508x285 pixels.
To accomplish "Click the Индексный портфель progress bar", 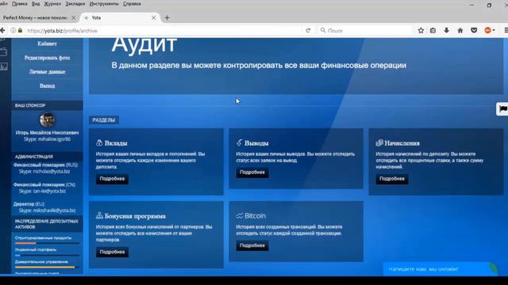I will (x=48, y=255).
